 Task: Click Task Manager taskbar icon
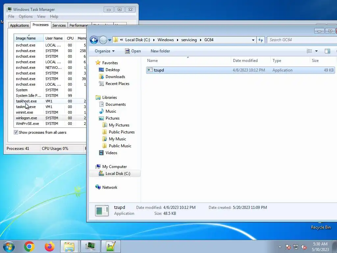point(90,246)
